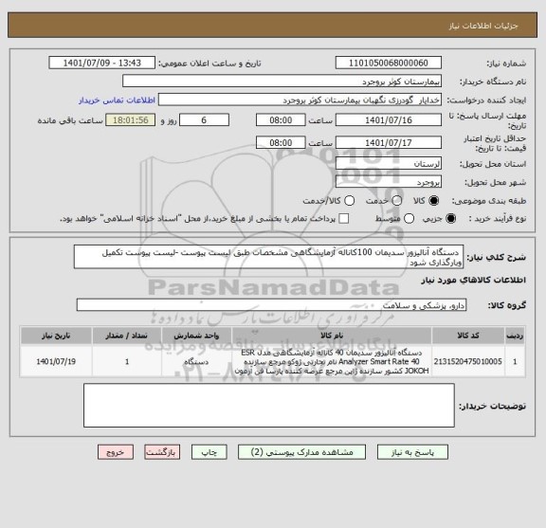This screenshot has width=546, height=528.
Task: Click the unit cell دستگاه
Action: [x=196, y=361]
